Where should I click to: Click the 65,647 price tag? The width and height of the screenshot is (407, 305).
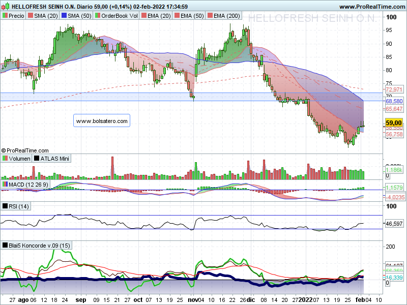pos(394,109)
